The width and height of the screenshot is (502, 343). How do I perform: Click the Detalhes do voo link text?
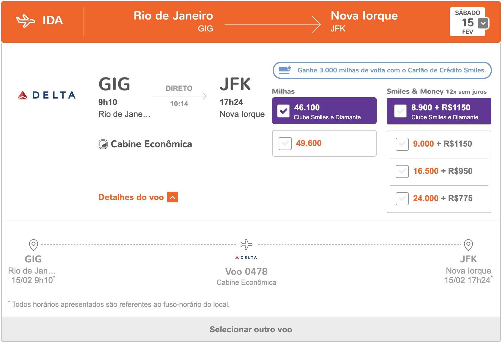(131, 197)
